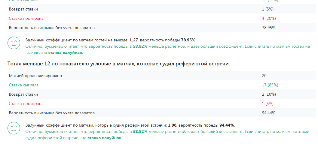318x147 pixels.
Task: Click the green "Ставка сыграла" label above "17 (85%)" row
Action: click(24, 85)
